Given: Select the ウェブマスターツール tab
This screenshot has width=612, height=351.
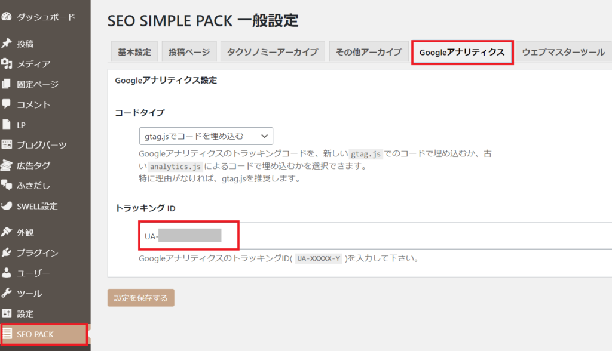Looking at the screenshot, I should (564, 52).
